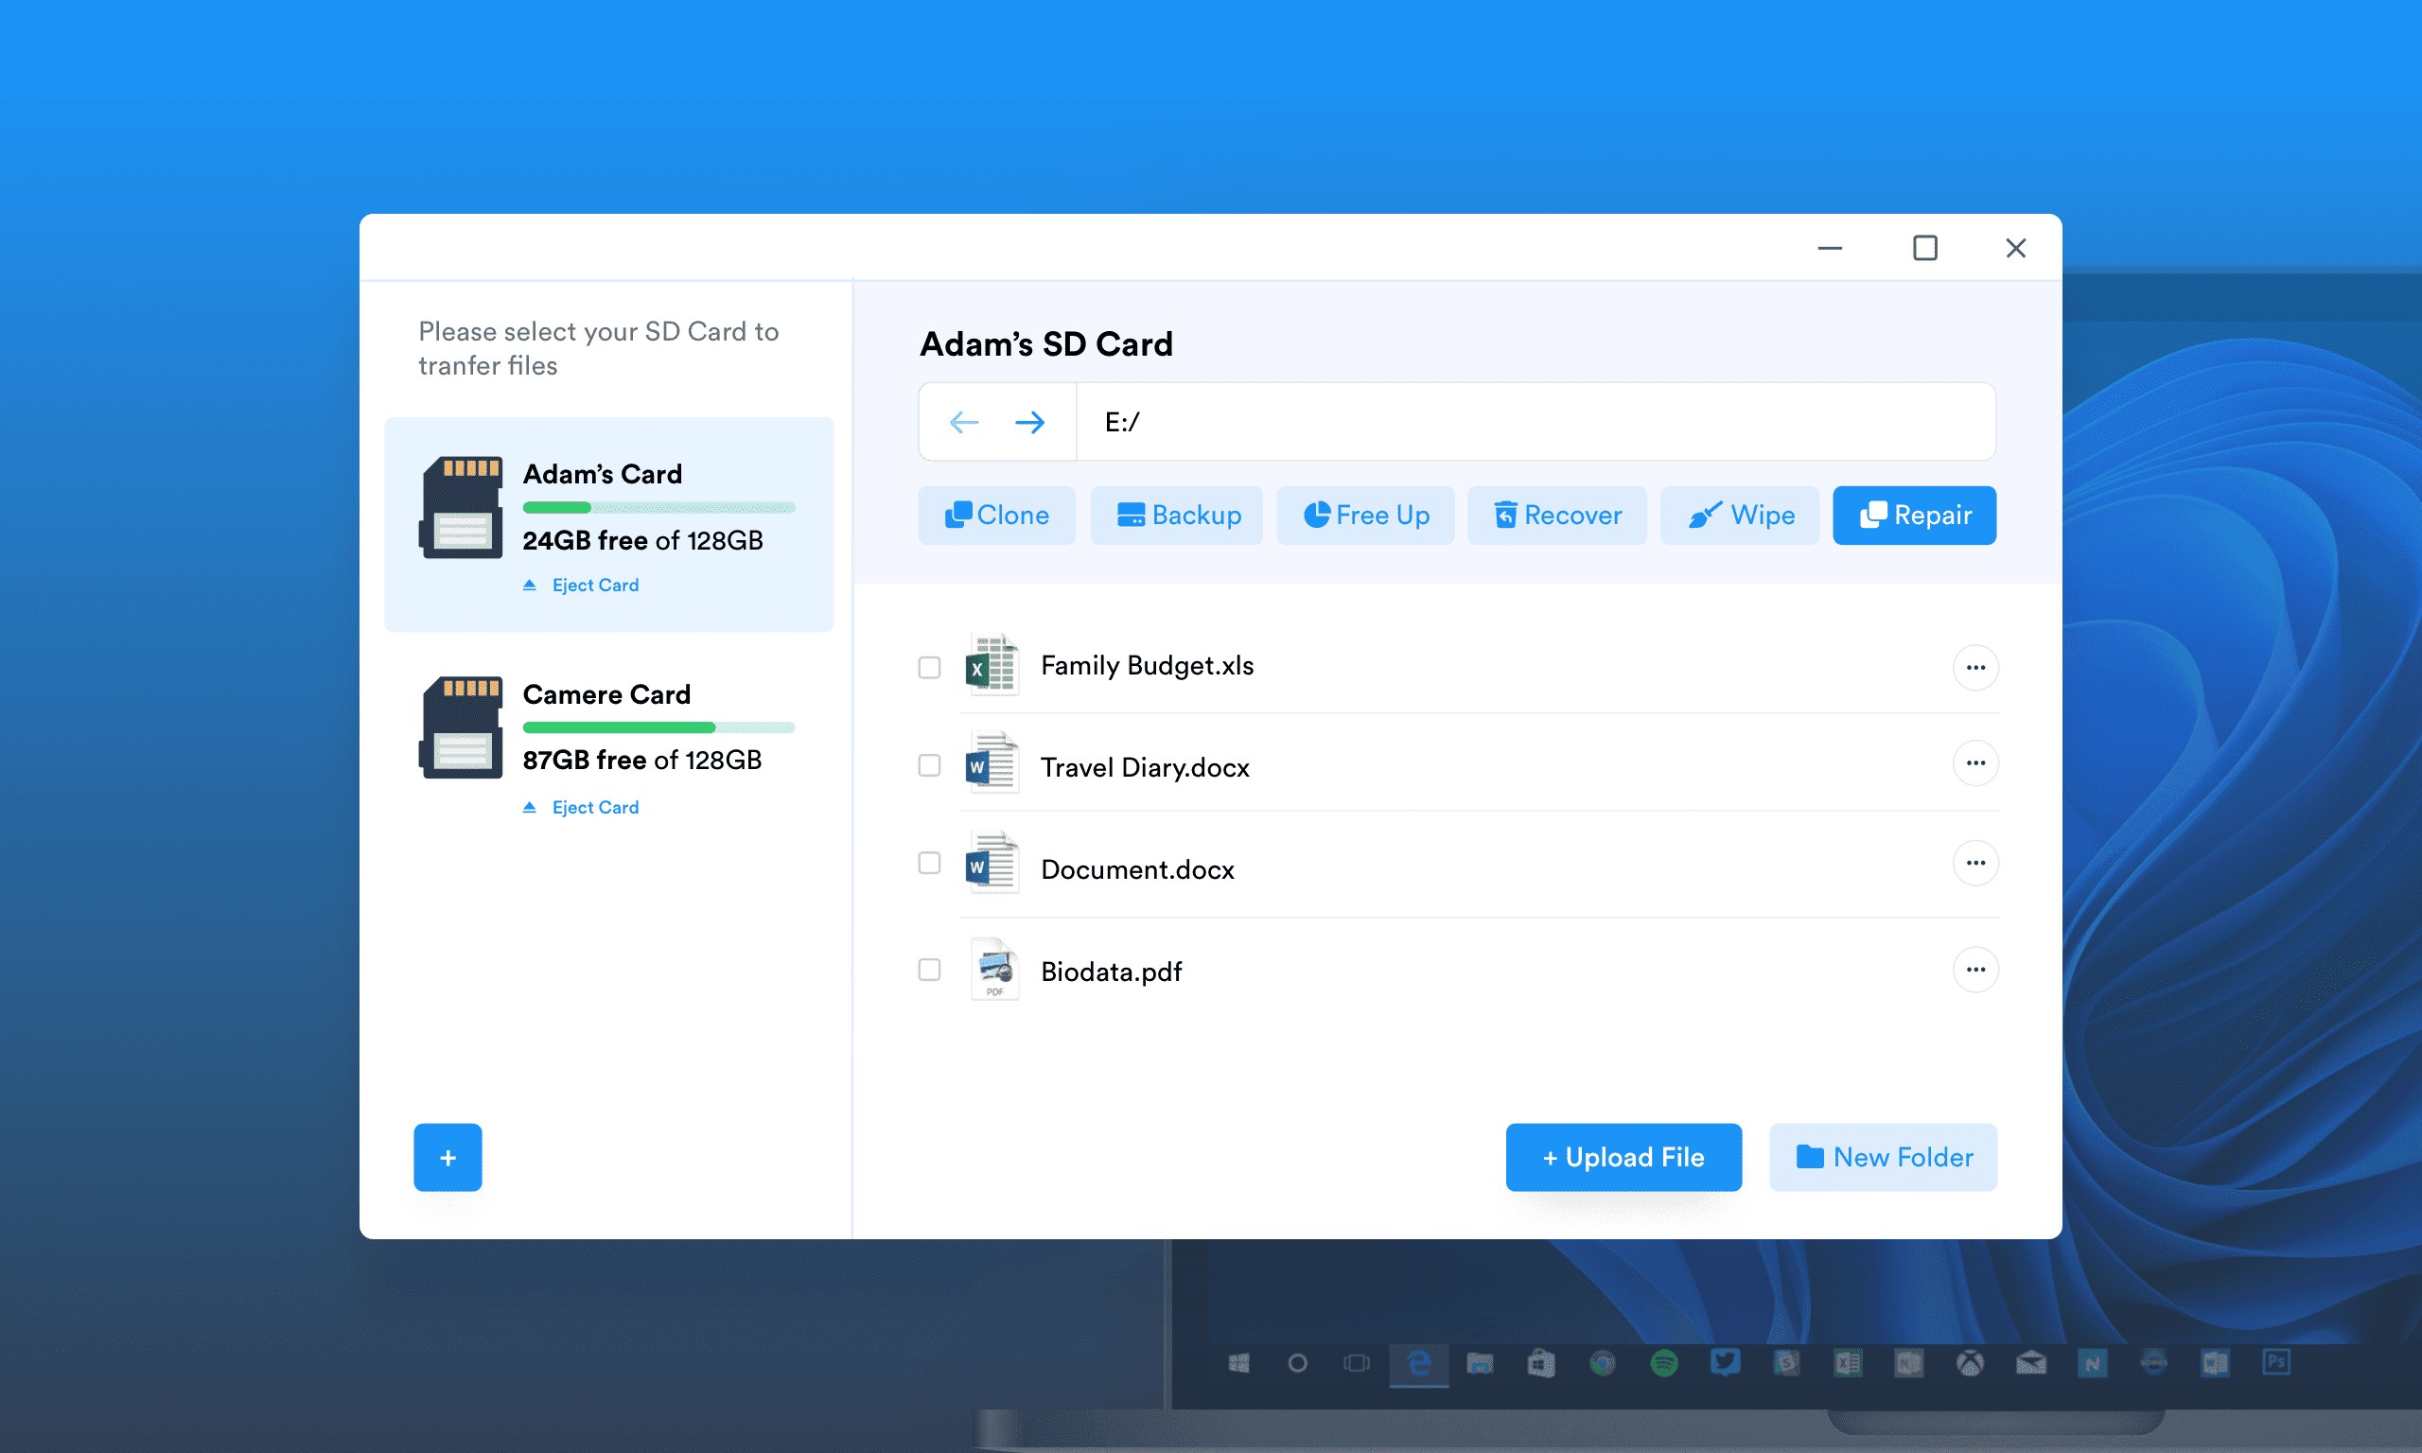Select the Clone tool
This screenshot has height=1453, width=2422.
coord(996,515)
